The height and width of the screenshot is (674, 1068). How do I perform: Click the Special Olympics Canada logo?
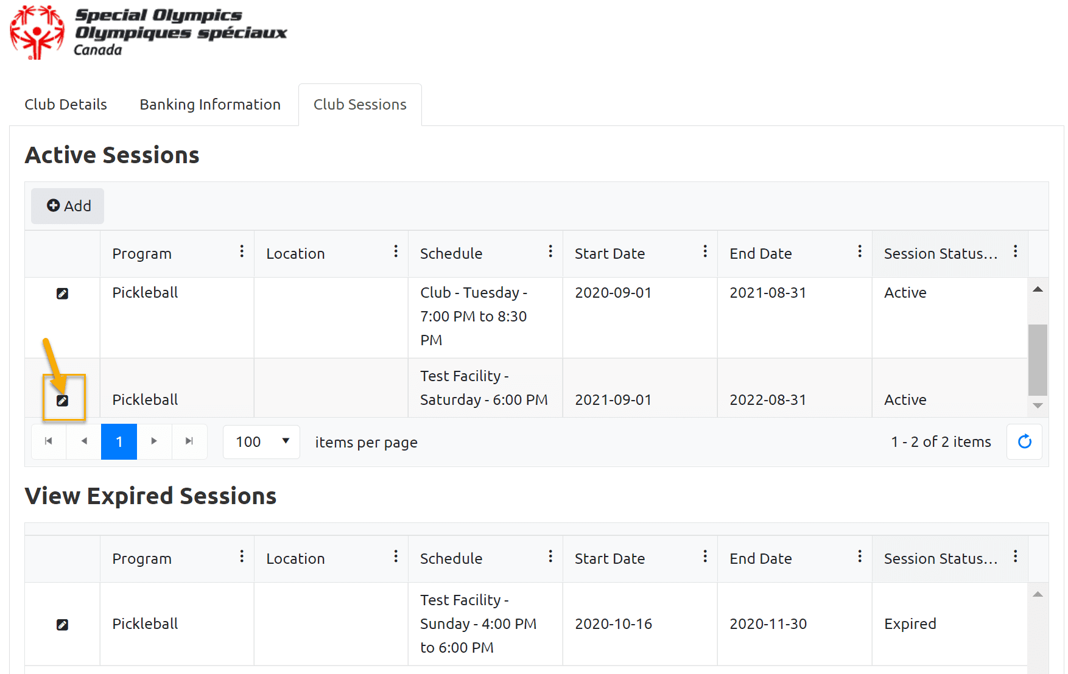tap(148, 32)
